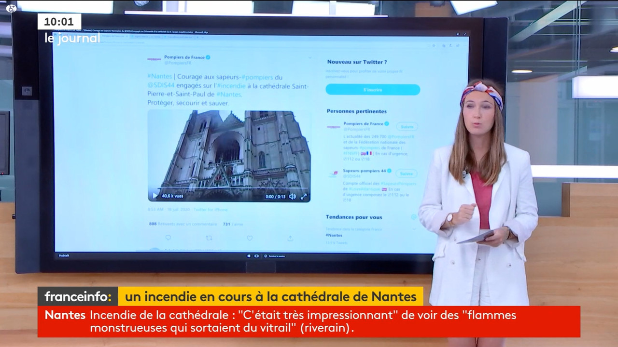This screenshot has height=347, width=618.
Task: Open the #Nantes hashtag starting the tweet
Action: point(159,77)
